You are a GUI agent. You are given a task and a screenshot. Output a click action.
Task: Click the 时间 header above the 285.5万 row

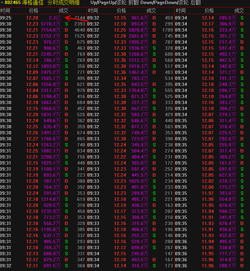(x=181, y=10)
